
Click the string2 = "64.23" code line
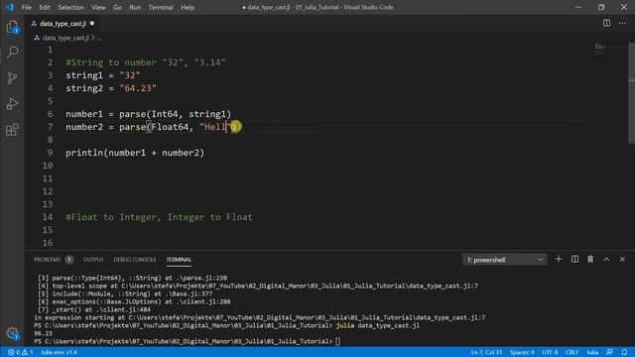coord(111,88)
